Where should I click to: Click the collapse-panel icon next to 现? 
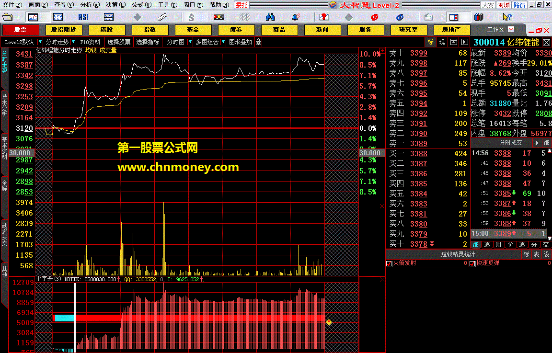click(x=454, y=42)
